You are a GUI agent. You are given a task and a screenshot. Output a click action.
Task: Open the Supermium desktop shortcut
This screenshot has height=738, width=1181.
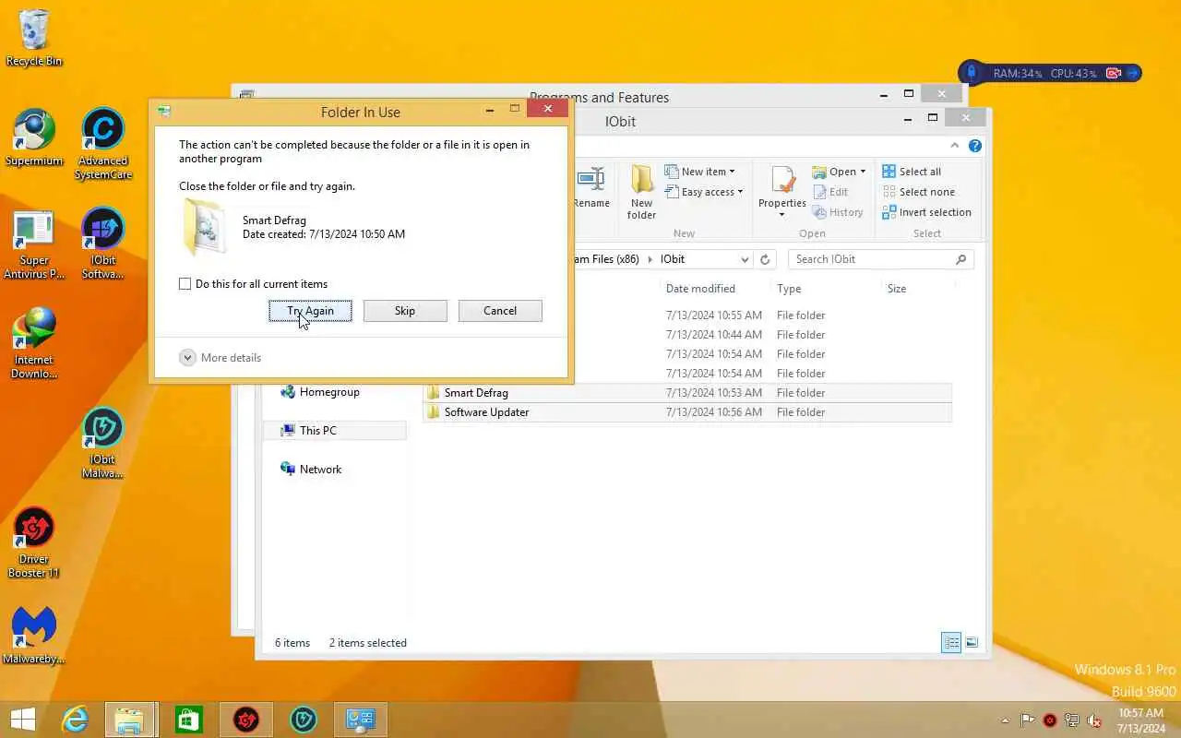(x=34, y=138)
